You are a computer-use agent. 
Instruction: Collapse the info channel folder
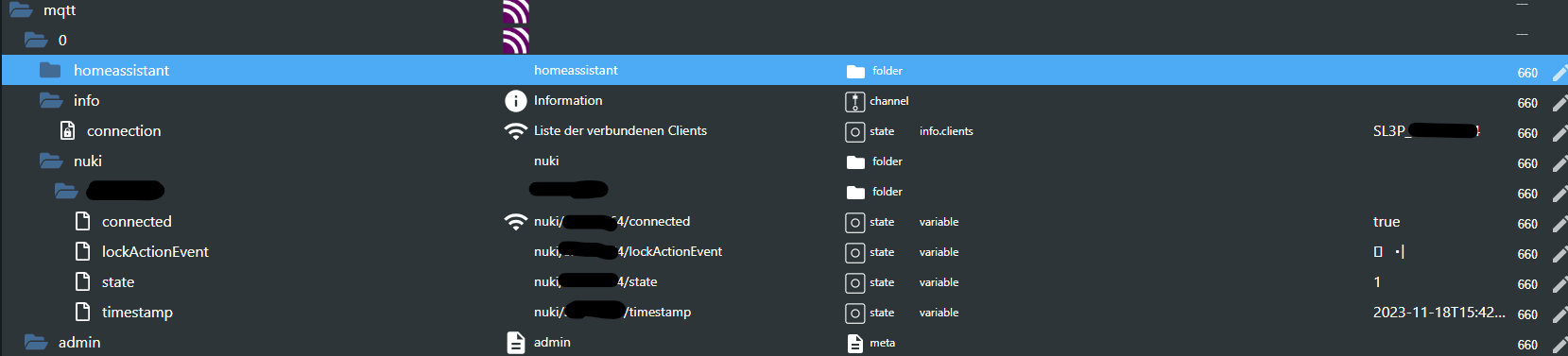coord(51,100)
